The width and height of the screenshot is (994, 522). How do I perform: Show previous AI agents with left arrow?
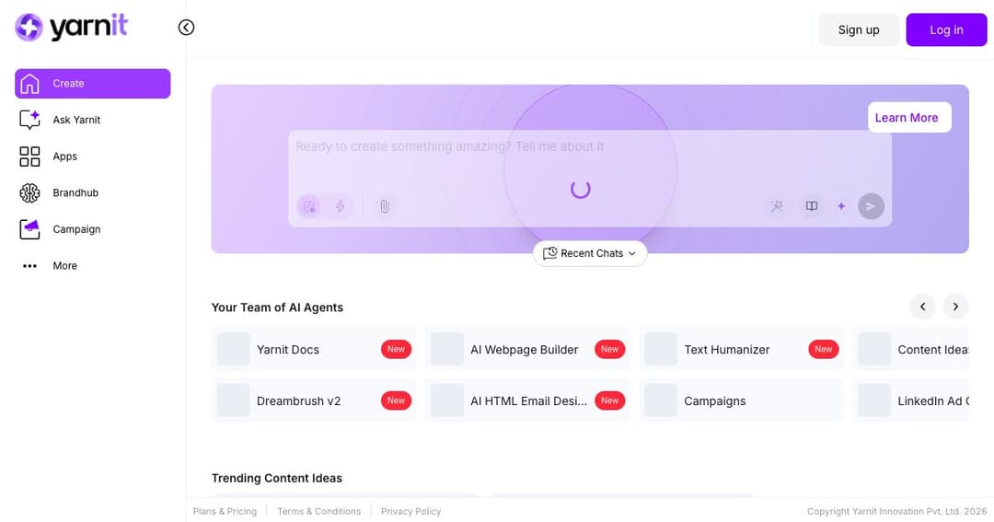click(922, 307)
